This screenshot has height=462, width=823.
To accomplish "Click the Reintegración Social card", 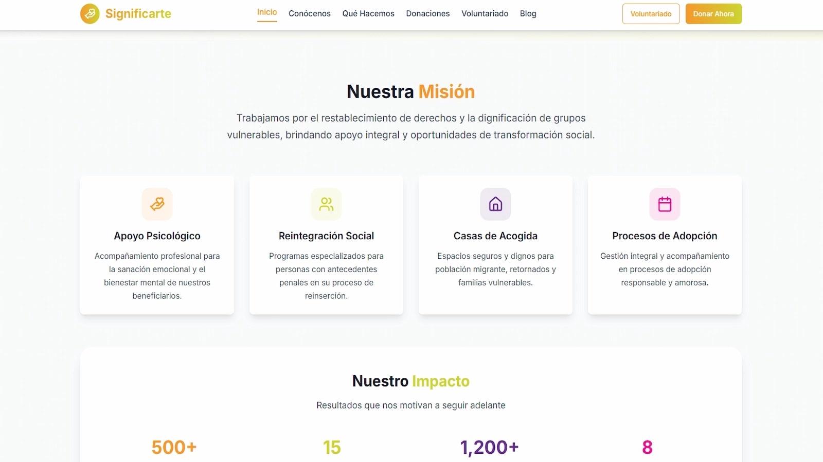I will 326,245.
